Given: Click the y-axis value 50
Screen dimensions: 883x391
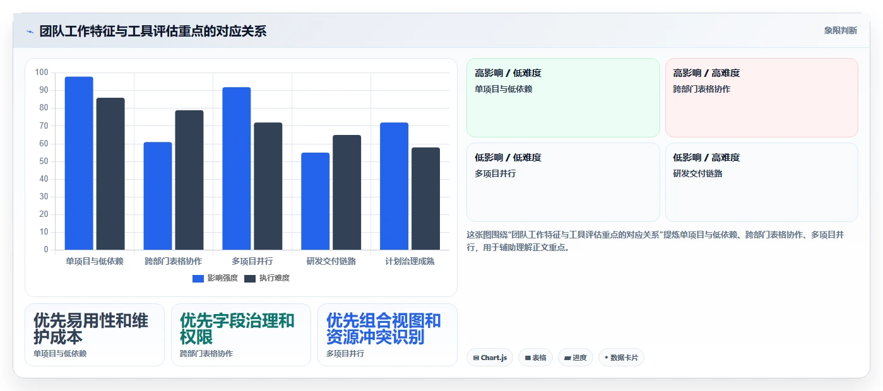Looking at the screenshot, I should [x=44, y=161].
